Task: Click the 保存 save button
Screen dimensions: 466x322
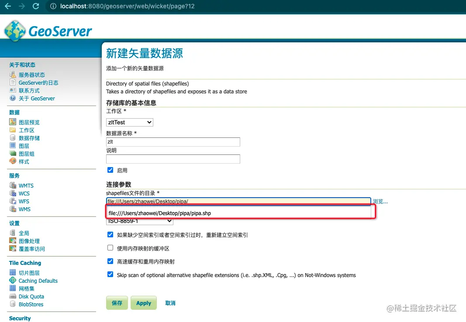Action: (117, 303)
